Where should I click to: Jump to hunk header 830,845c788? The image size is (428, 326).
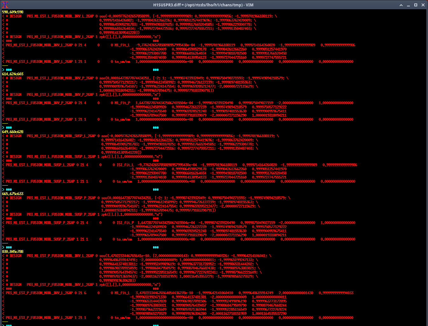point(13,252)
